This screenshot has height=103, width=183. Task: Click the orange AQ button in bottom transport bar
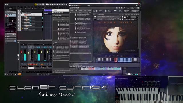click(x=20, y=74)
